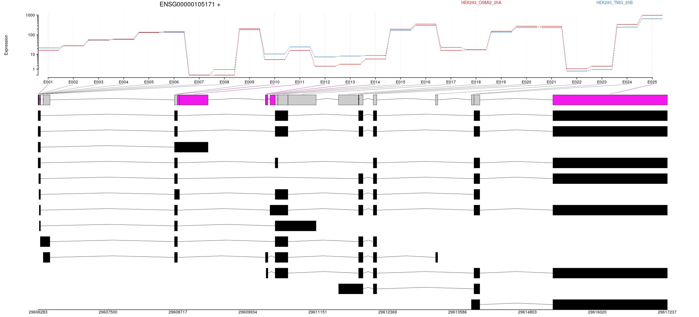Click genomic coordinate 29607500
The width and height of the screenshot is (699, 317).
(x=108, y=312)
